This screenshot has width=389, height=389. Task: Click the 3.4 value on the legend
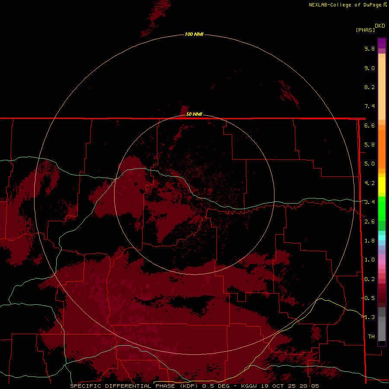(370, 202)
